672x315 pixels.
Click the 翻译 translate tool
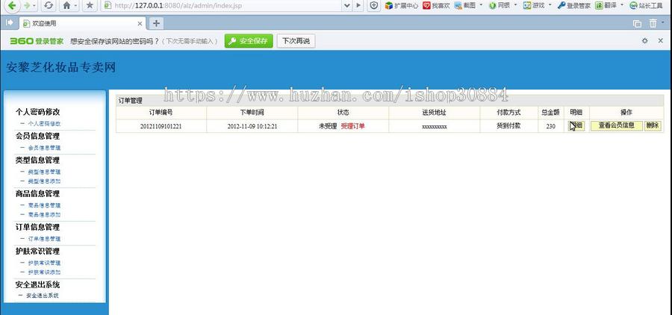pyautogui.click(x=606, y=5)
